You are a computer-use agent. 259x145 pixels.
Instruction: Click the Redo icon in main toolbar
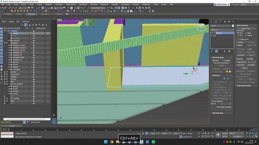6,8
